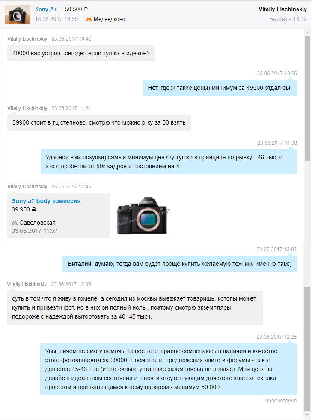Click the 'Нет, где ж такие цены' reply

(x=220, y=88)
